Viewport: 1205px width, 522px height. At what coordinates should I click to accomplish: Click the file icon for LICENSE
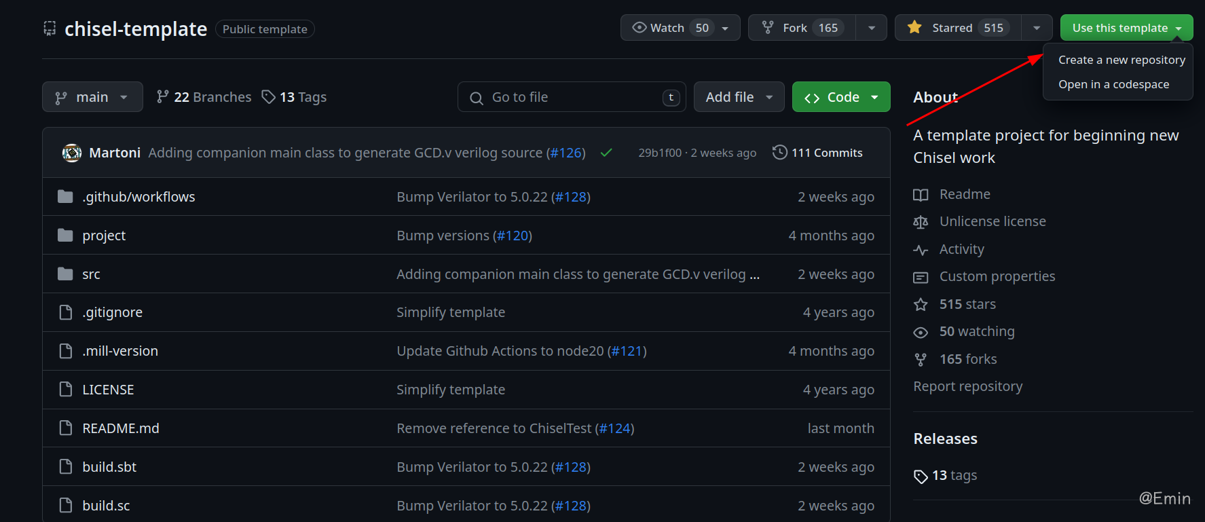(66, 390)
